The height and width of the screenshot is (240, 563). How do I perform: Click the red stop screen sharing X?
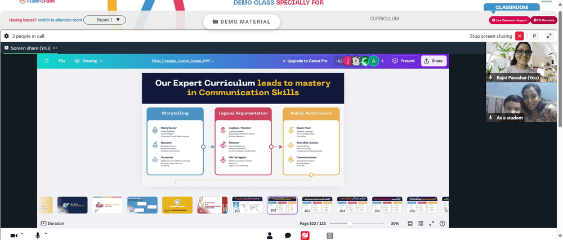click(520, 36)
